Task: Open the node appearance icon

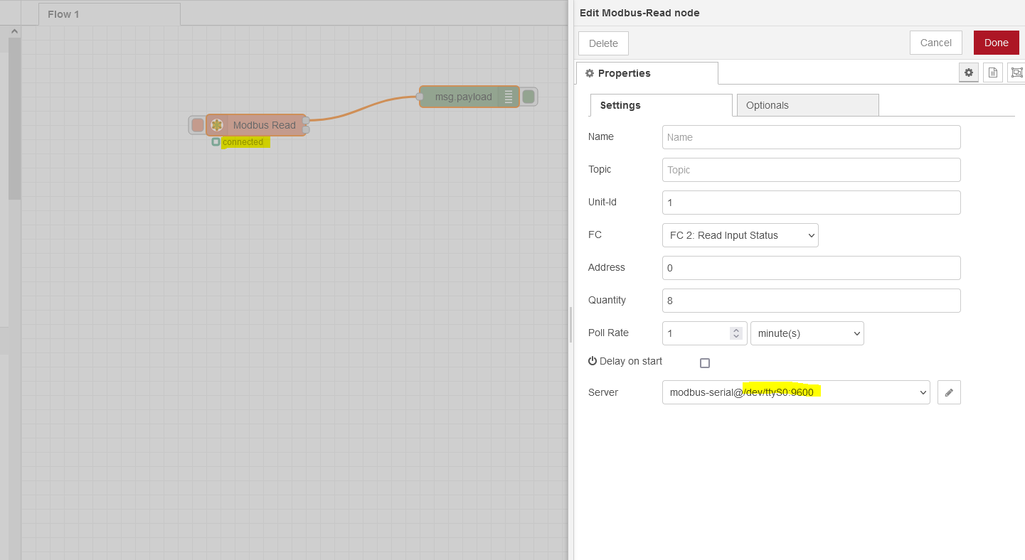Action: (1016, 72)
